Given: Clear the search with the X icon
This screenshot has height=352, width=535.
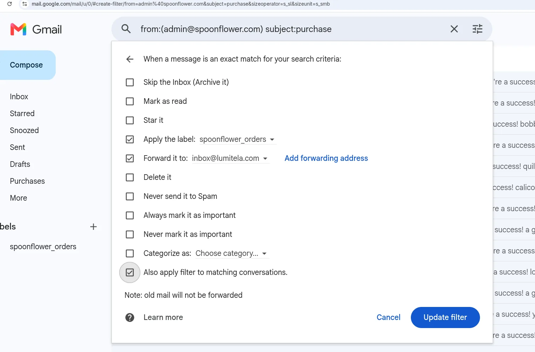Looking at the screenshot, I should pyautogui.click(x=454, y=29).
